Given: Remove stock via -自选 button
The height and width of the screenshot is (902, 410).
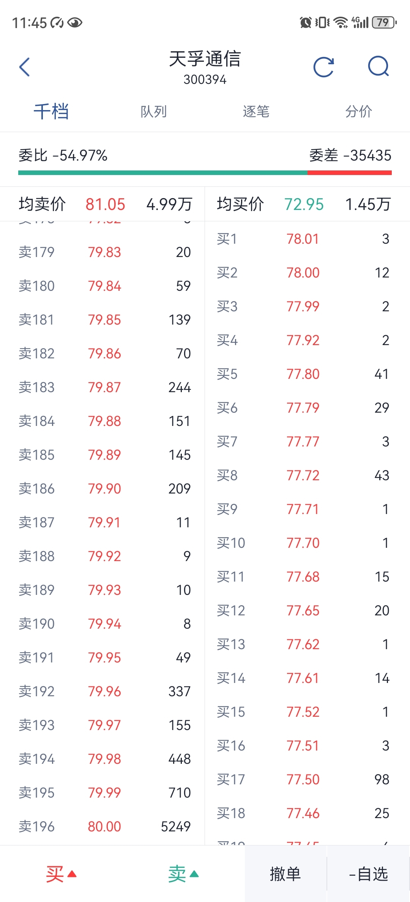Looking at the screenshot, I should [x=369, y=874].
